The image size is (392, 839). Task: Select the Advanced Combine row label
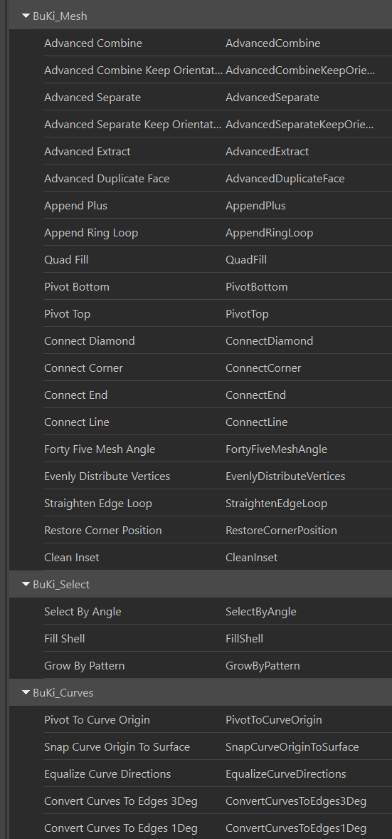click(93, 43)
